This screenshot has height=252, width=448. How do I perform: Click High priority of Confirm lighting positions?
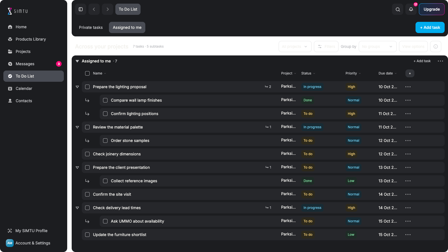(351, 114)
